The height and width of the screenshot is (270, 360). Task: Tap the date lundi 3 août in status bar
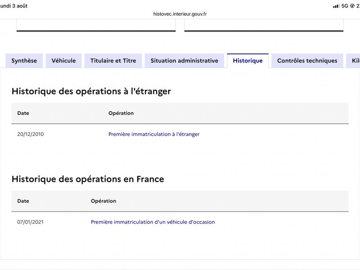(13, 6)
